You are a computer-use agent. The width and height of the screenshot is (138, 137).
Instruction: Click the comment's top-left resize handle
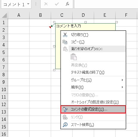(x=54, y=22)
